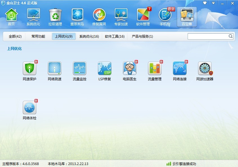Screen dimensions: 238x167
Task: Open 系统优化 in the top toolbar
Action: pos(33,17)
